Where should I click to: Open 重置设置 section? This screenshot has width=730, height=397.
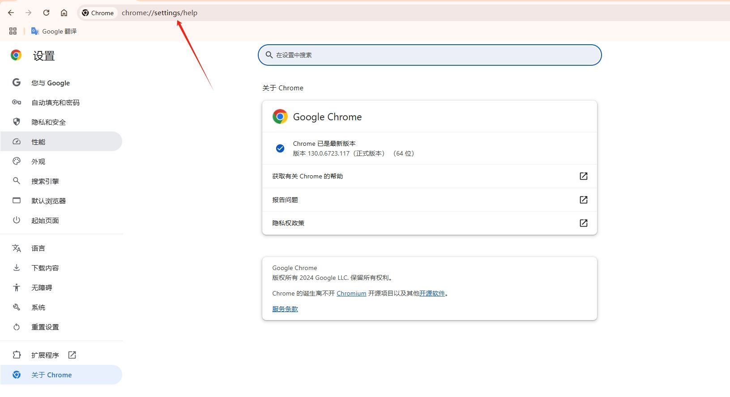coord(61,327)
